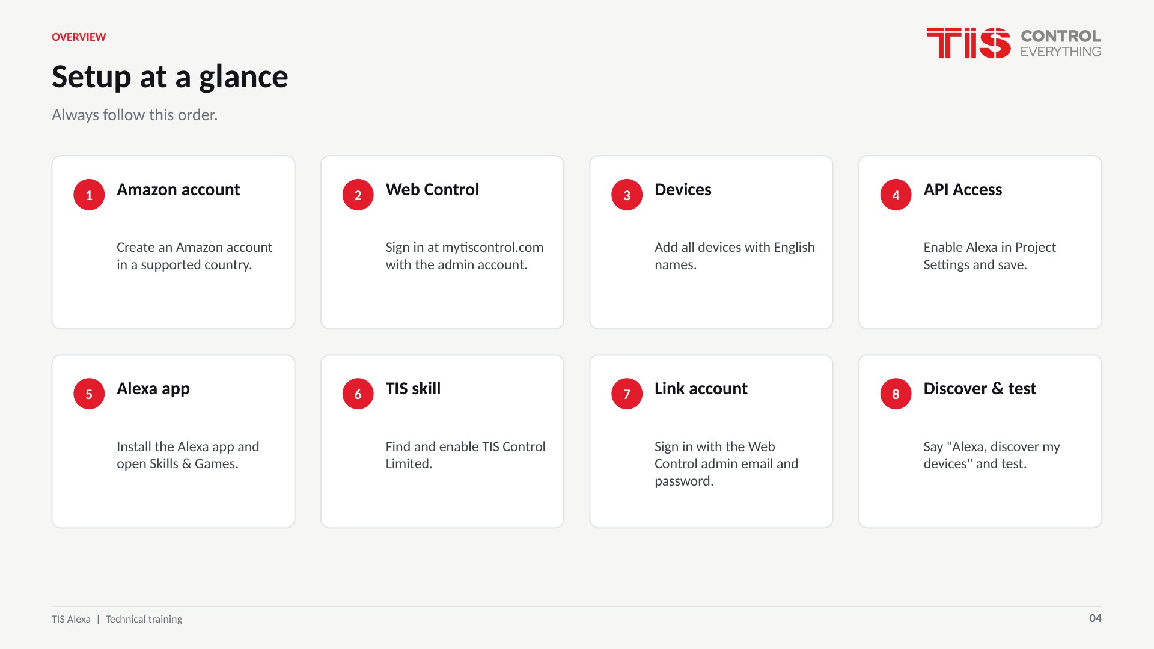Screen dimensions: 1154x649
Task: Select the 'TIS skill' card heading
Action: click(413, 389)
